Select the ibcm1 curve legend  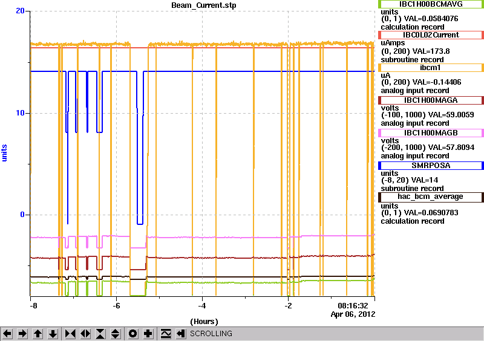(x=431, y=68)
